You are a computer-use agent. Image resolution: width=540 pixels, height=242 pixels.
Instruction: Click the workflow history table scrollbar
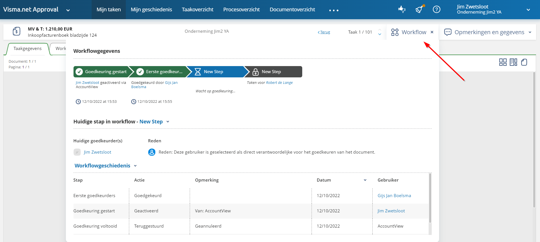(x=430, y=198)
